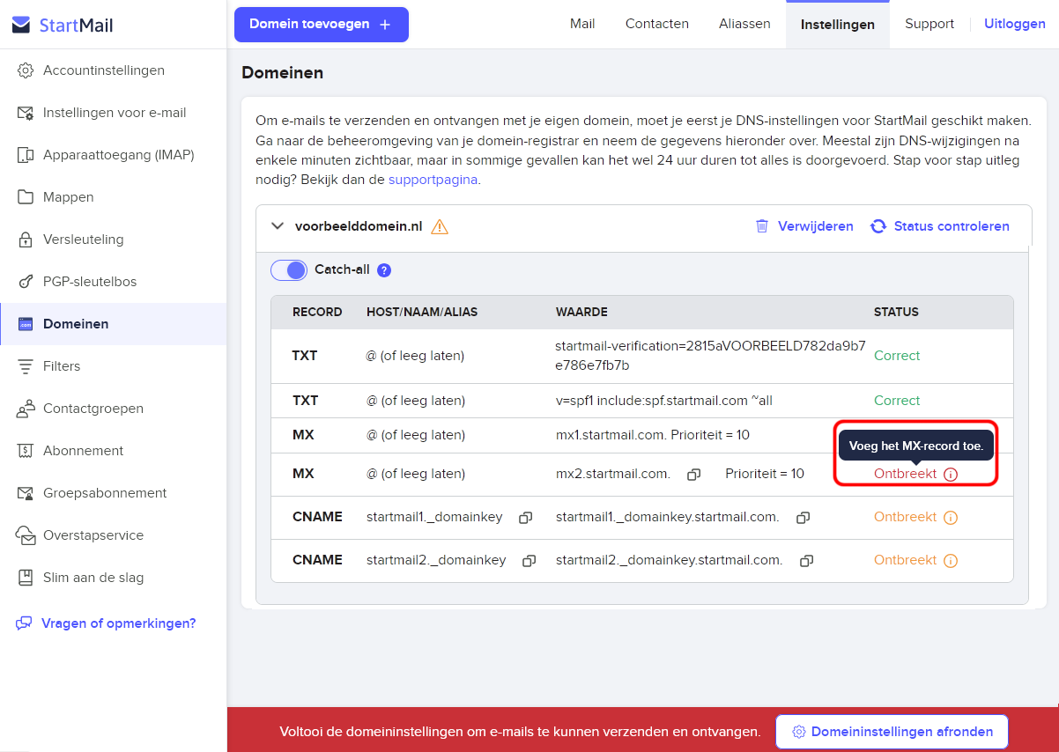This screenshot has width=1059, height=752.
Task: Click Correct status of startmail-verification record
Action: pyautogui.click(x=897, y=356)
